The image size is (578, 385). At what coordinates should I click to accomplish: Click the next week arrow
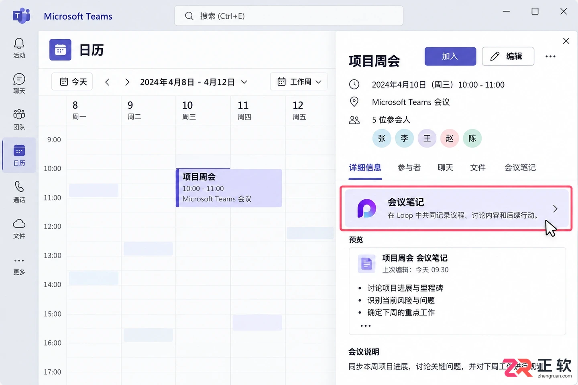pyautogui.click(x=127, y=82)
